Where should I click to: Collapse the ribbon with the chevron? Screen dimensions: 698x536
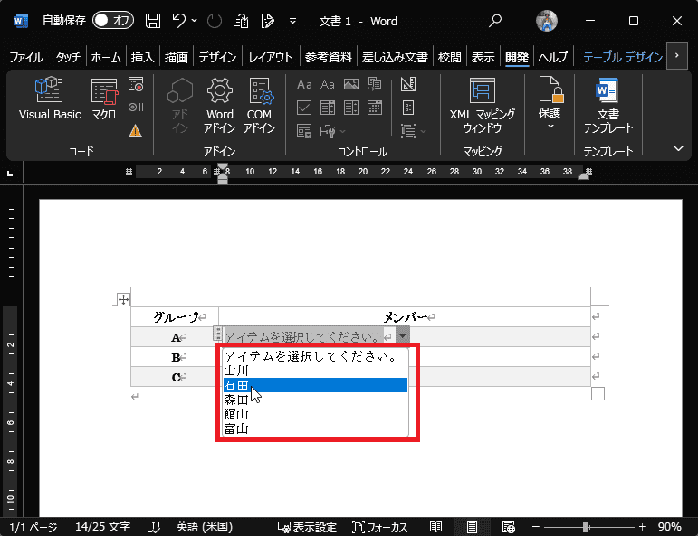[x=677, y=148]
